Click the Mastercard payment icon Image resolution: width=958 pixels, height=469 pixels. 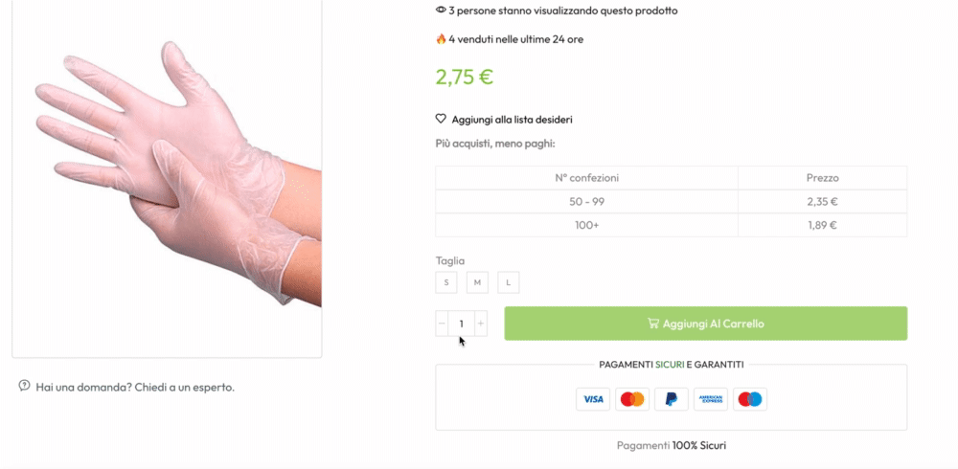pyautogui.click(x=631, y=399)
